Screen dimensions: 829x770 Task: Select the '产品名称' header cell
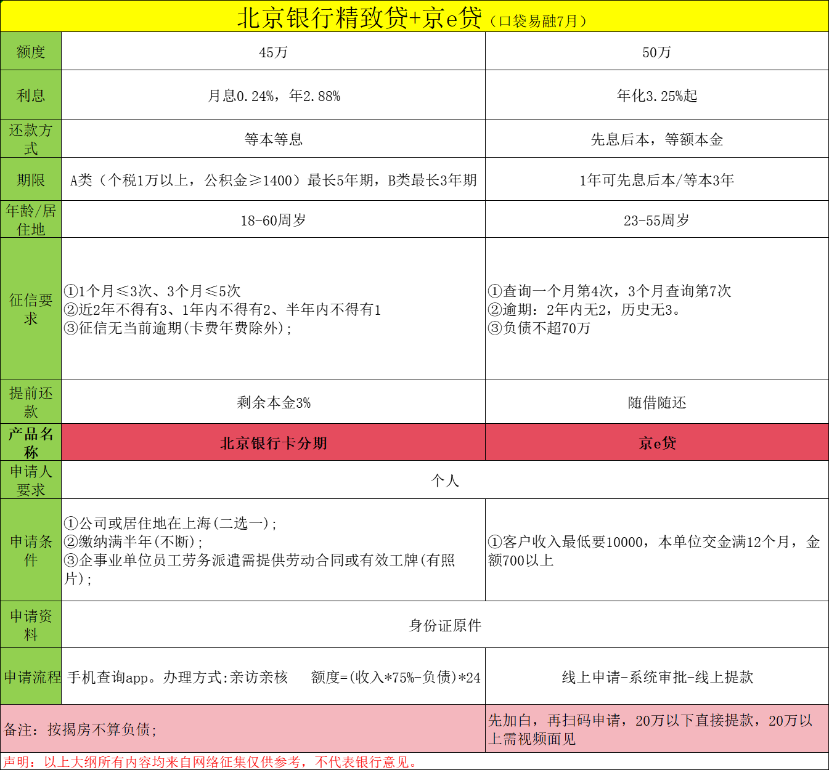(x=31, y=442)
